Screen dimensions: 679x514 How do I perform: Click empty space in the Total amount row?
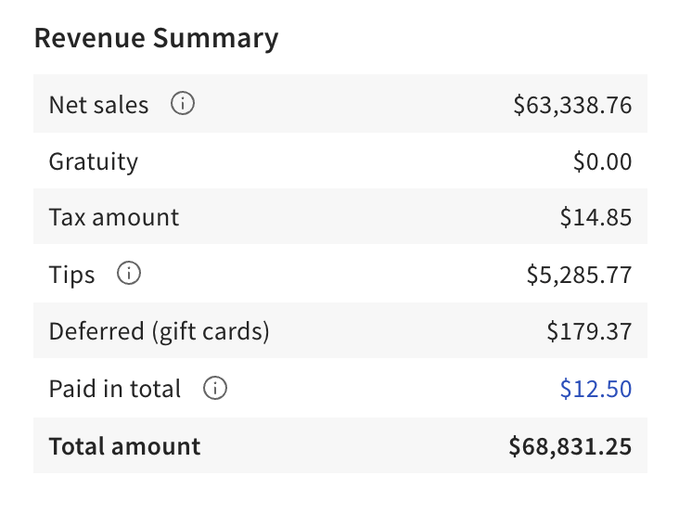(x=352, y=446)
